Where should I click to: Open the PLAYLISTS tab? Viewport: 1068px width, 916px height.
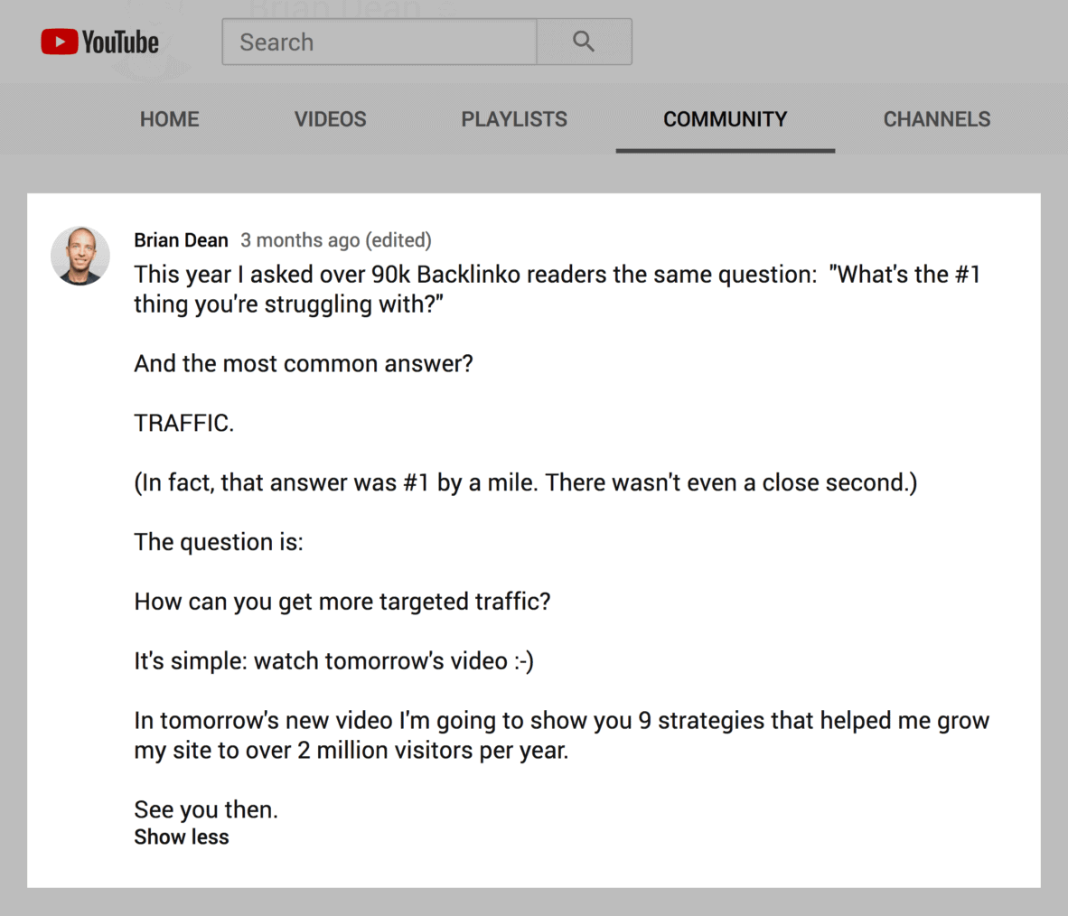[514, 119]
